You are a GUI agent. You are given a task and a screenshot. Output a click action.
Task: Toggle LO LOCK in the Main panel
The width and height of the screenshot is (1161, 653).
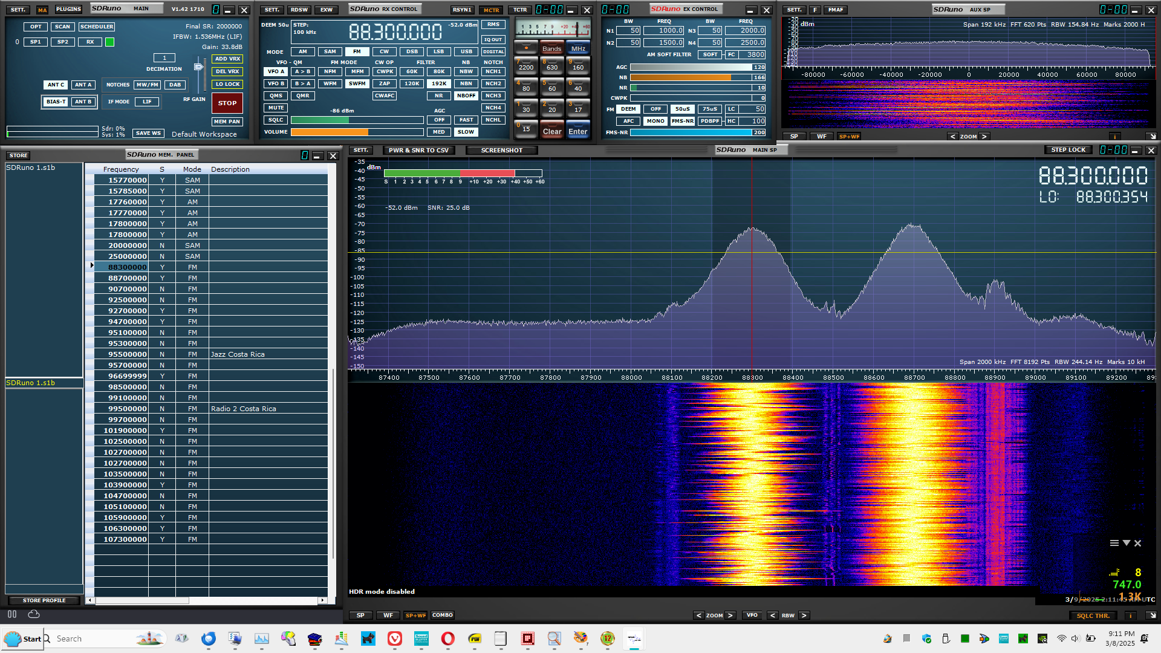227,85
